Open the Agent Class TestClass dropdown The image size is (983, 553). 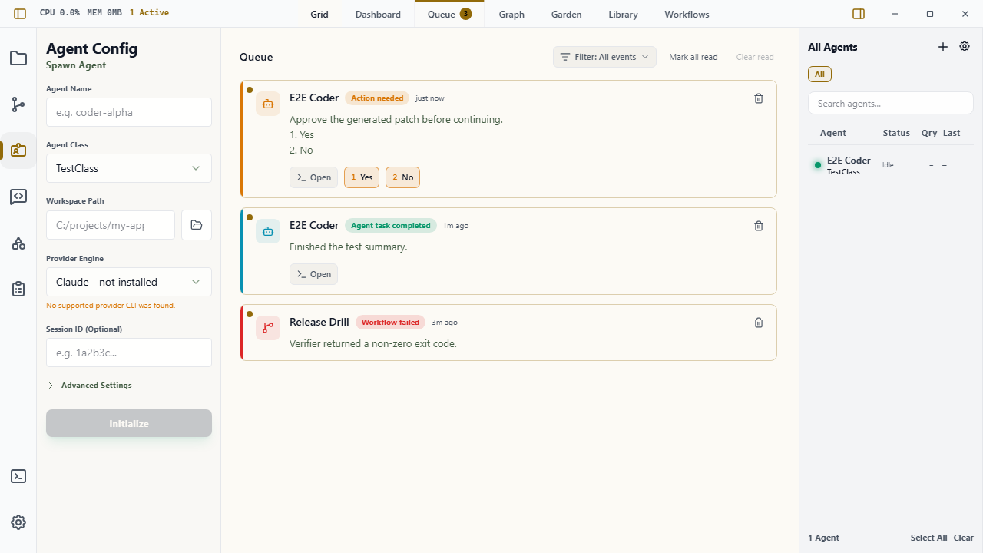click(129, 168)
